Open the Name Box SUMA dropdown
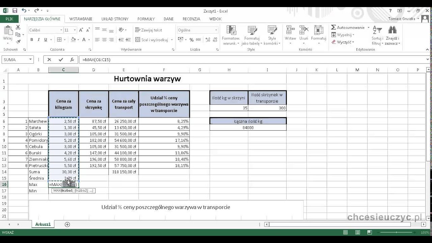Viewport: 432px width, 243px height. pos(30,60)
